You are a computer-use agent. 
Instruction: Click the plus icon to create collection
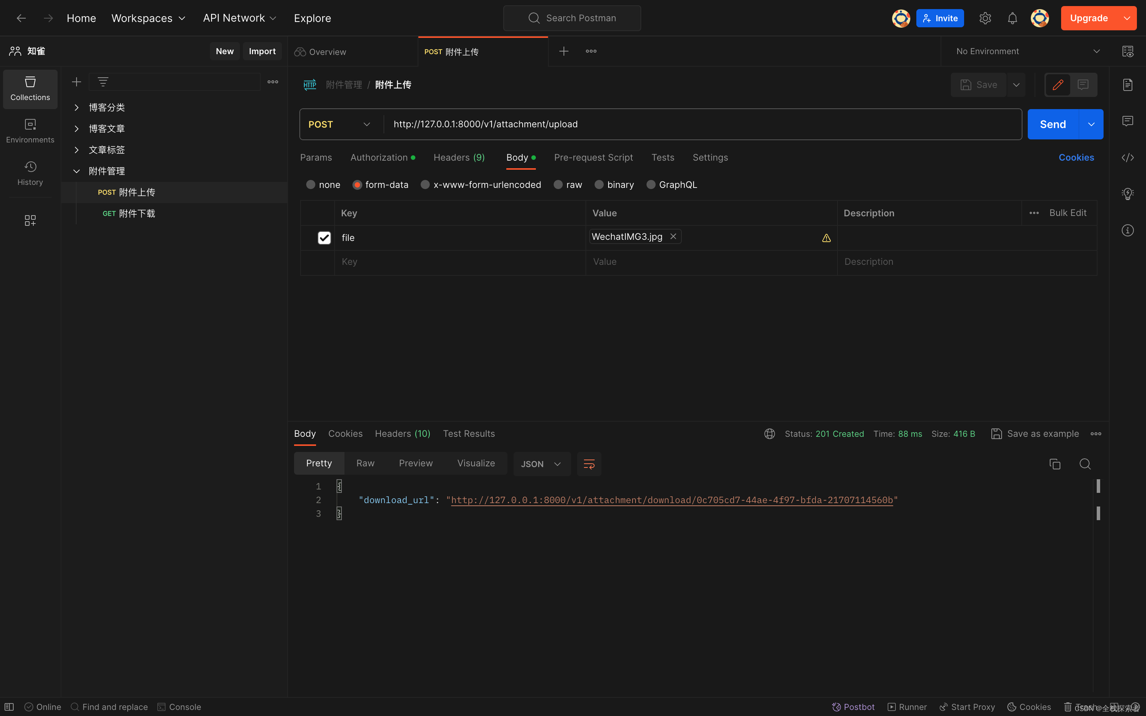click(76, 82)
